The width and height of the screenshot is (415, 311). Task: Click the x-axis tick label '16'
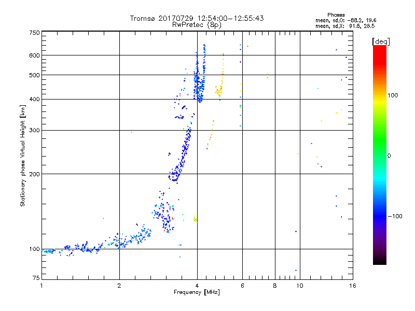point(353,286)
